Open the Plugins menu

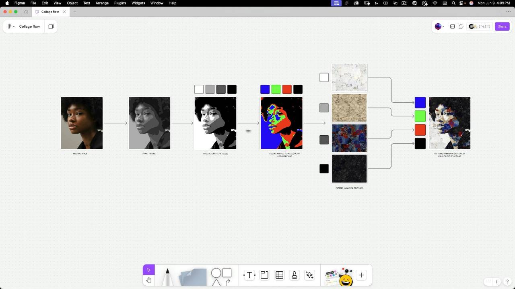[120, 3]
